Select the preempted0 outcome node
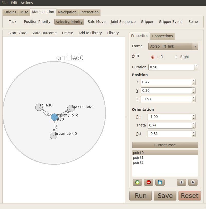 tap(53, 136)
